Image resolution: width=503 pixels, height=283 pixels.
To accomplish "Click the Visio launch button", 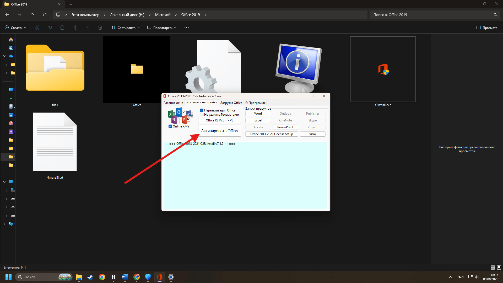I will pyautogui.click(x=312, y=134).
